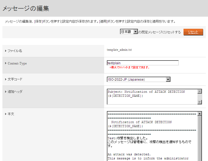The height and width of the screenshot is (161, 208).
Task: Click the red 最大で99バイト note text
Action: [130, 67]
